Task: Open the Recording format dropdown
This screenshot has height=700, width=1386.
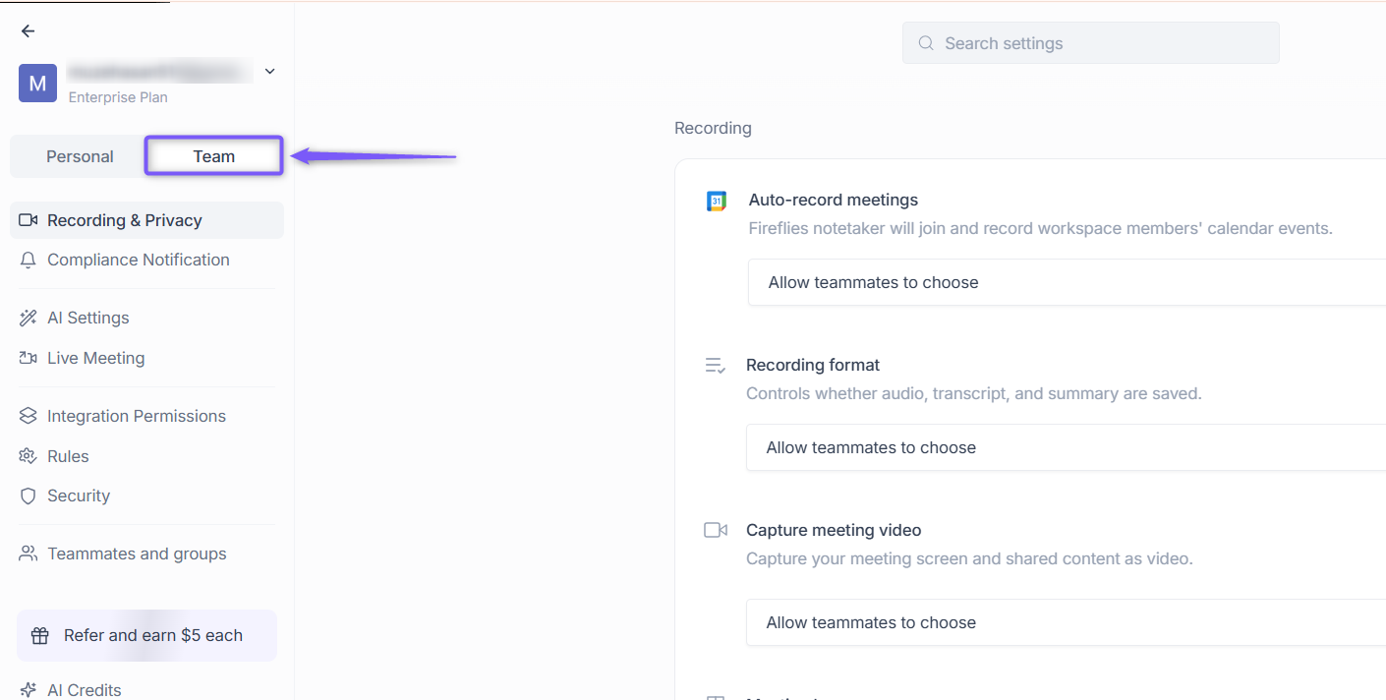Action: 1066,448
